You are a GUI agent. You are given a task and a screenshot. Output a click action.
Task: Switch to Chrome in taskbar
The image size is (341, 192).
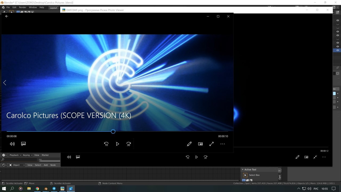pos(37,189)
